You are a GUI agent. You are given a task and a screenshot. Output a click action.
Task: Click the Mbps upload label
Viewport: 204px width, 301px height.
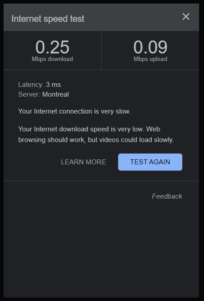point(150,59)
